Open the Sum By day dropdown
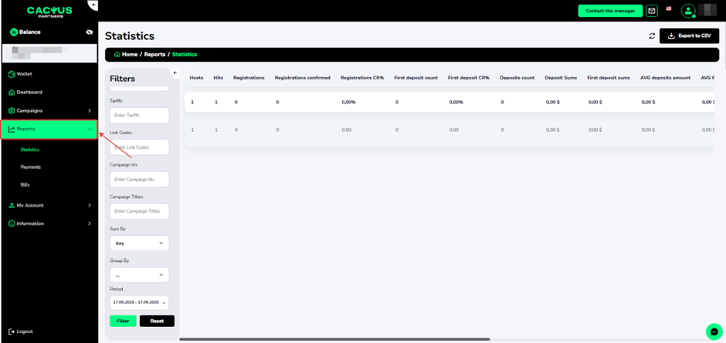The height and width of the screenshot is (343, 726). 139,243
